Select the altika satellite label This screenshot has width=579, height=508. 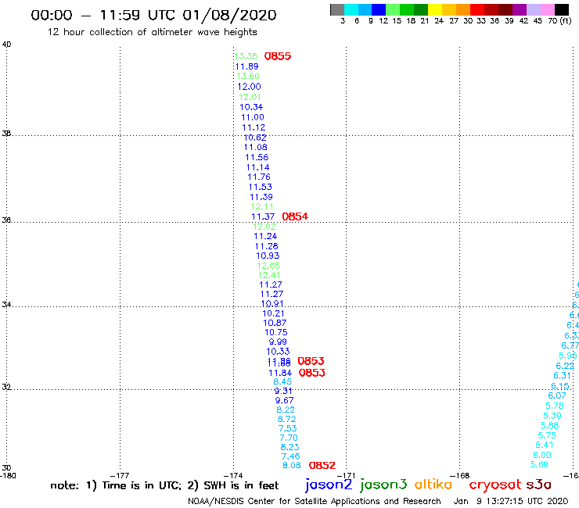433,485
